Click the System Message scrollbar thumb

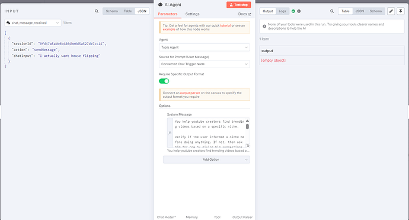(x=247, y=126)
